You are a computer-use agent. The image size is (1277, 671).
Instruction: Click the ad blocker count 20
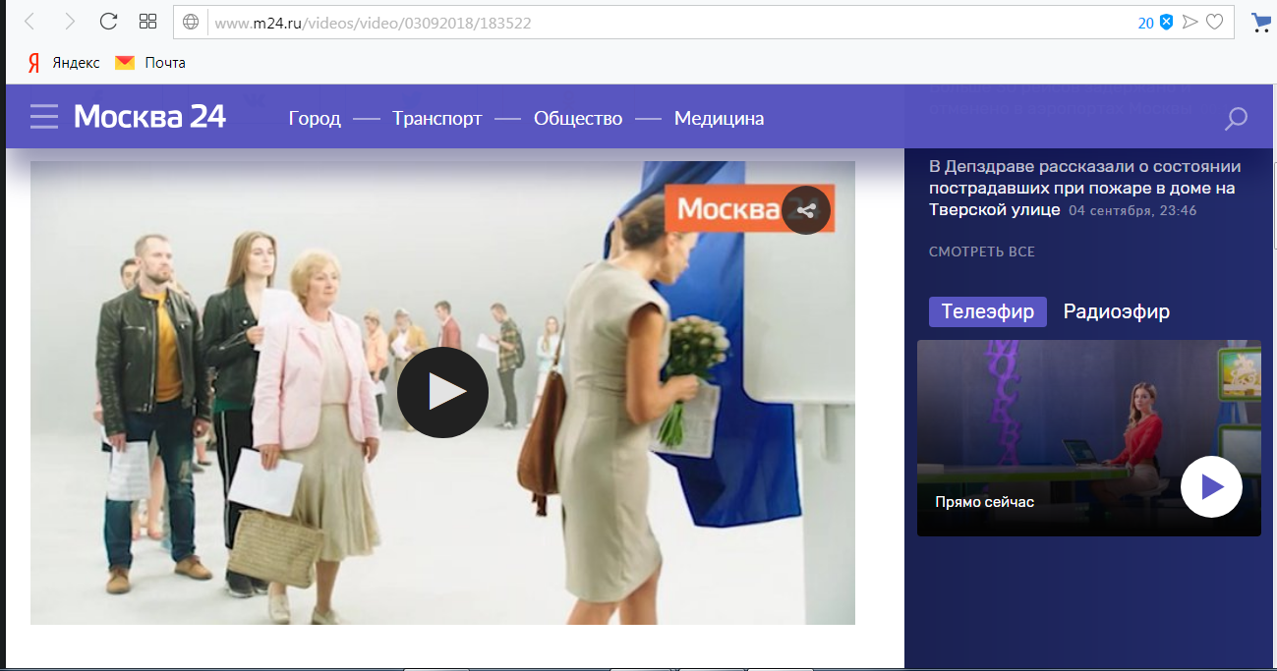point(1145,23)
